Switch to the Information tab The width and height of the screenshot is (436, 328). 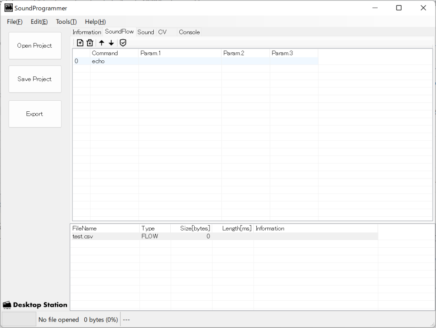(x=86, y=32)
